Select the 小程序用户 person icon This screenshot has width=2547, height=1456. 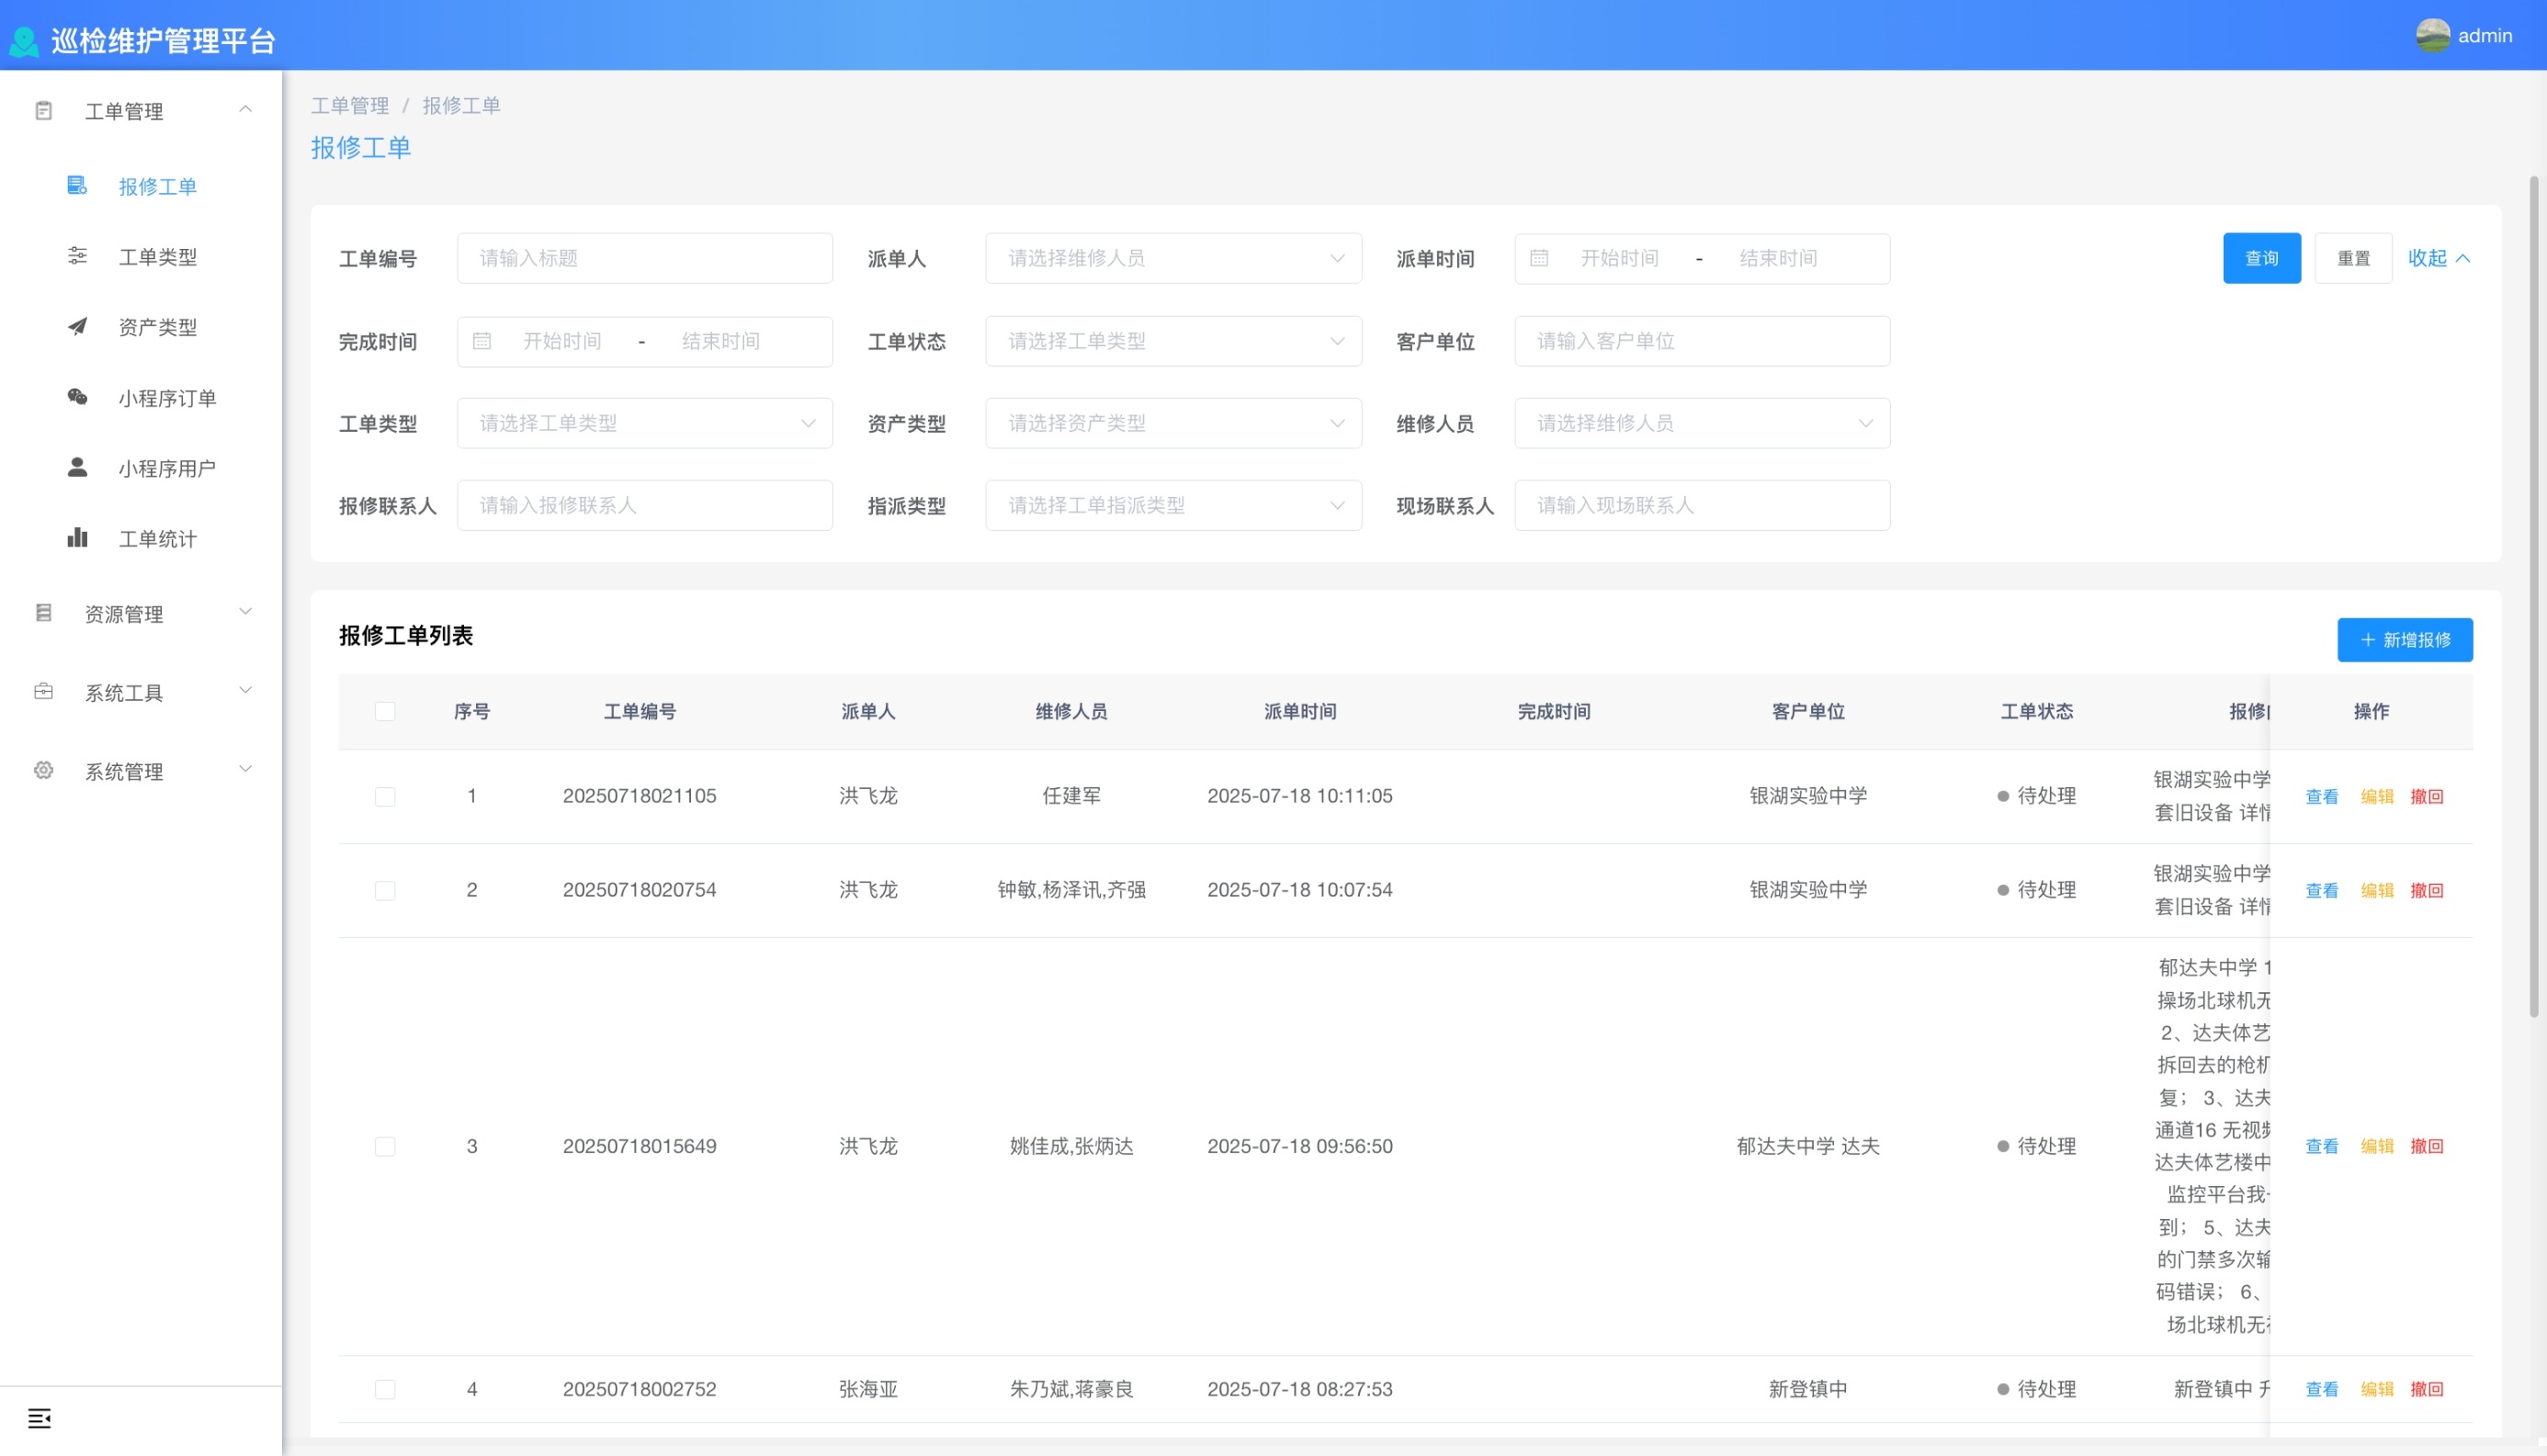click(x=77, y=467)
